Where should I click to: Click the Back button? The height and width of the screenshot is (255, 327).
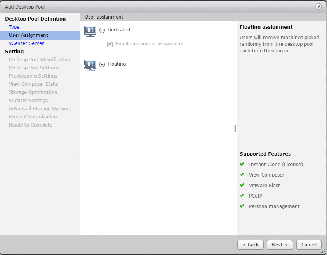click(250, 245)
